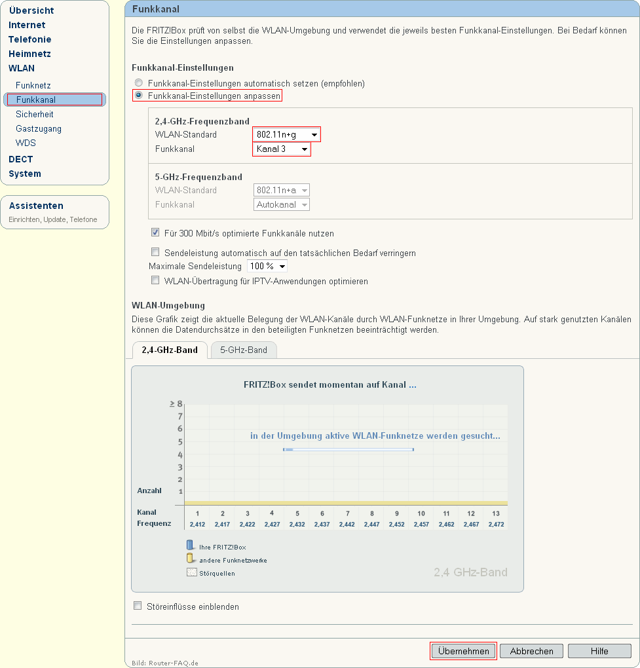Click channel 13 frequency 2,472 in chart
640x668 pixels.
point(496,525)
